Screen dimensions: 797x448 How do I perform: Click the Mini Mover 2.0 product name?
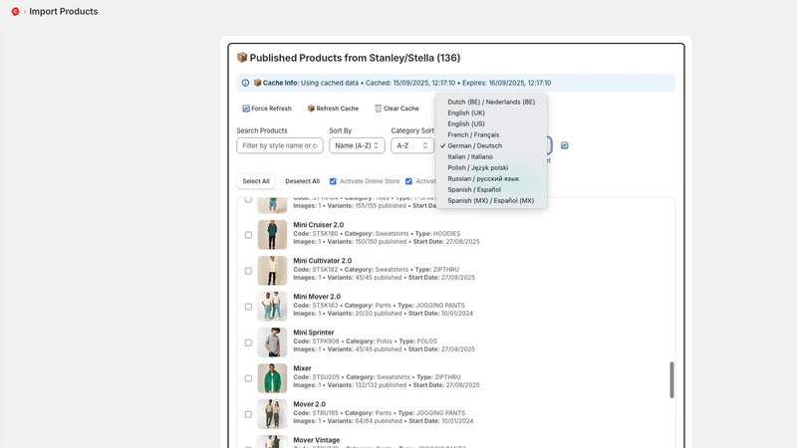click(317, 297)
